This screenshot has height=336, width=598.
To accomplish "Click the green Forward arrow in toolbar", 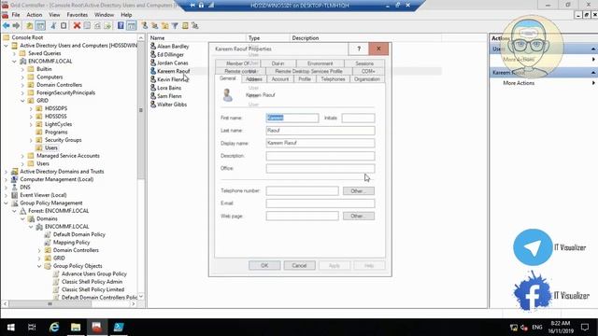I will [x=16, y=25].
